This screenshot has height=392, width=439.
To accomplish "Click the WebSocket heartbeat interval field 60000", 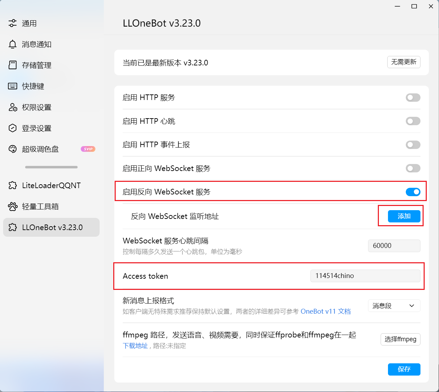I will click(394, 245).
